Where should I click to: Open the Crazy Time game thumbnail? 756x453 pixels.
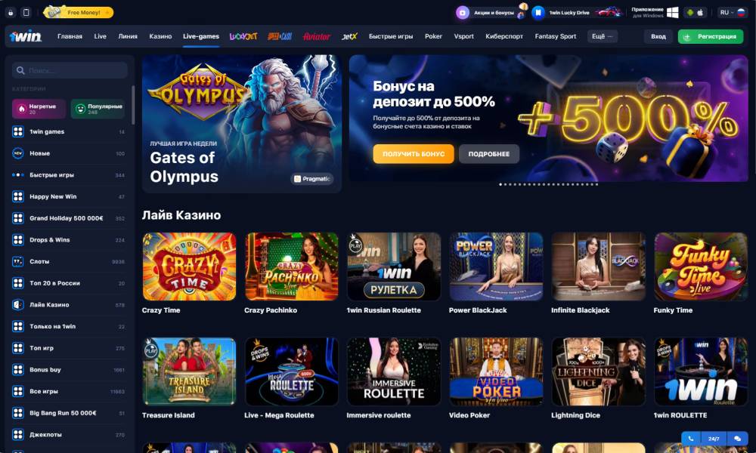tap(189, 267)
